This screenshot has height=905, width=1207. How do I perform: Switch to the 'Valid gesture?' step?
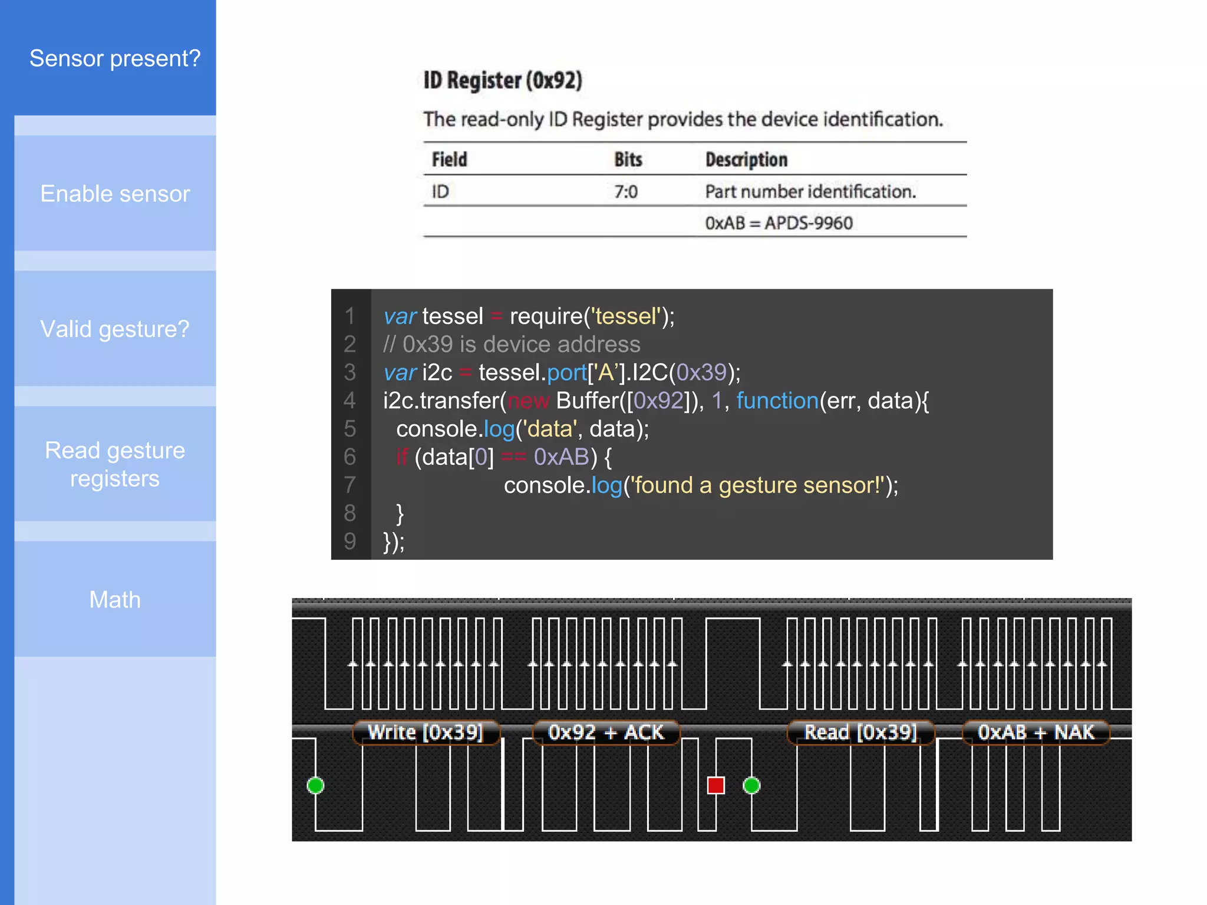(x=115, y=329)
